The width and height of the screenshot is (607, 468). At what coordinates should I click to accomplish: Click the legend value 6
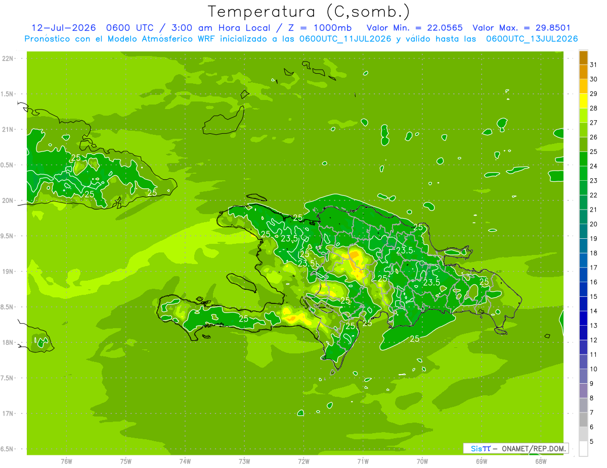tap(592, 427)
